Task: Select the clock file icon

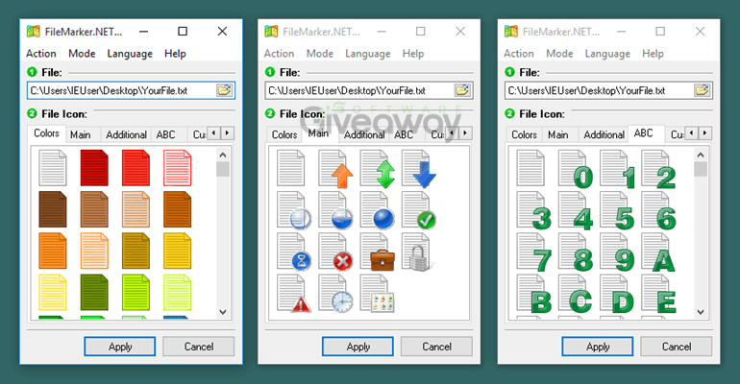Action: point(335,293)
